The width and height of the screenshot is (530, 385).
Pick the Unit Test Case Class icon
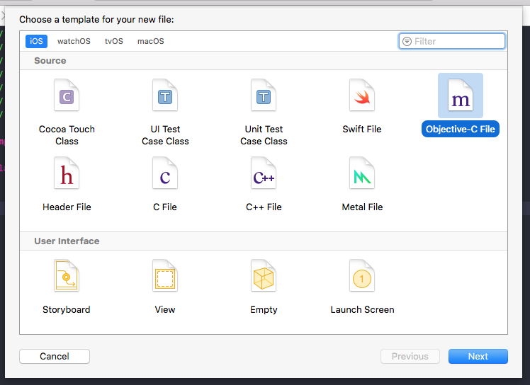pos(264,96)
